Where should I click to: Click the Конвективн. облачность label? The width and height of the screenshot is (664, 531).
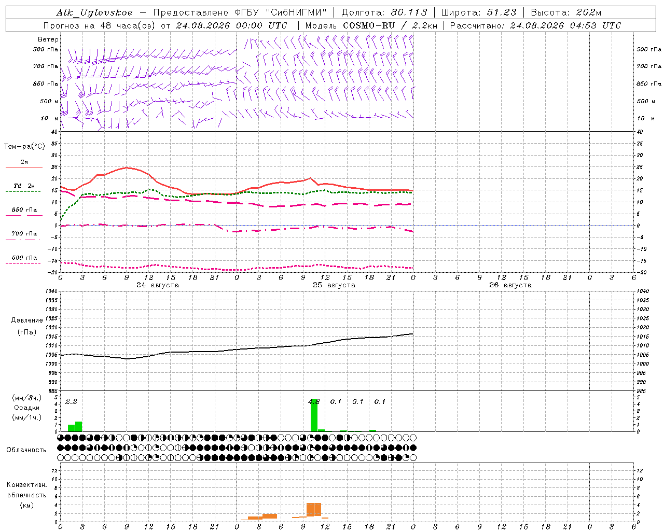pos(26,495)
